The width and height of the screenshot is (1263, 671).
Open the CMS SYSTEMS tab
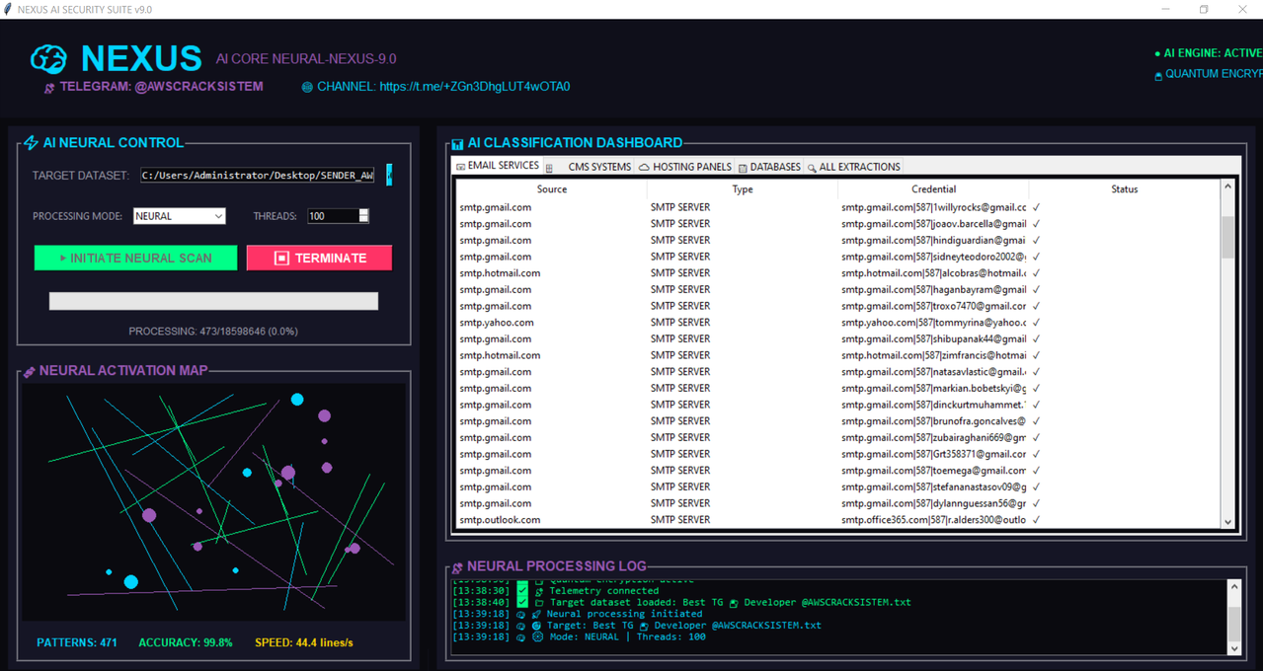590,167
